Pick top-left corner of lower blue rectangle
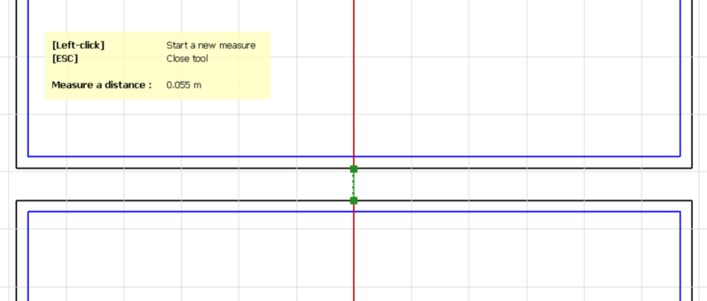 pos(28,211)
